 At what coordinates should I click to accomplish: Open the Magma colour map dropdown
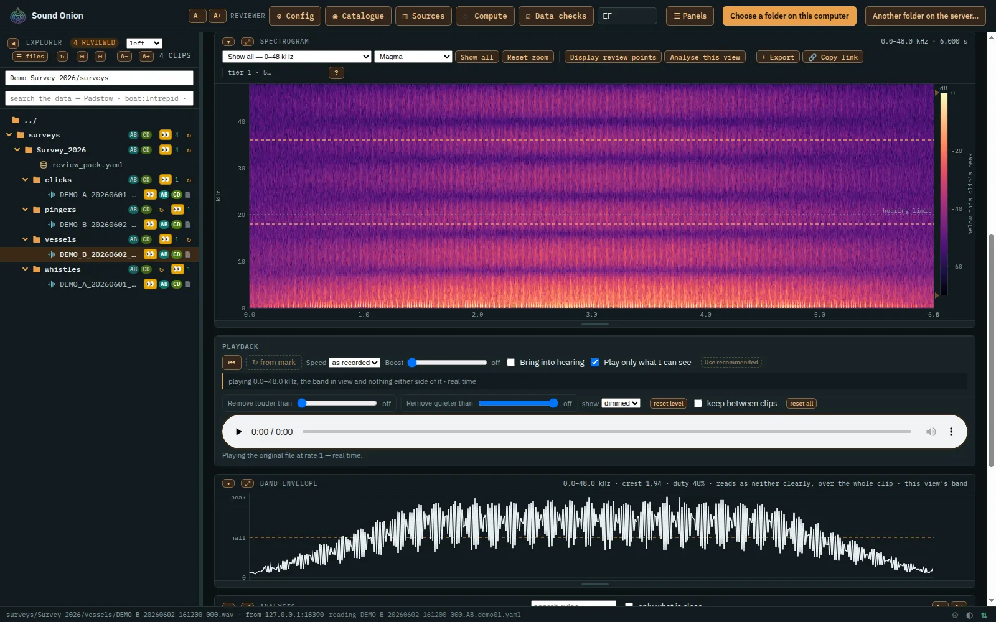pyautogui.click(x=413, y=57)
